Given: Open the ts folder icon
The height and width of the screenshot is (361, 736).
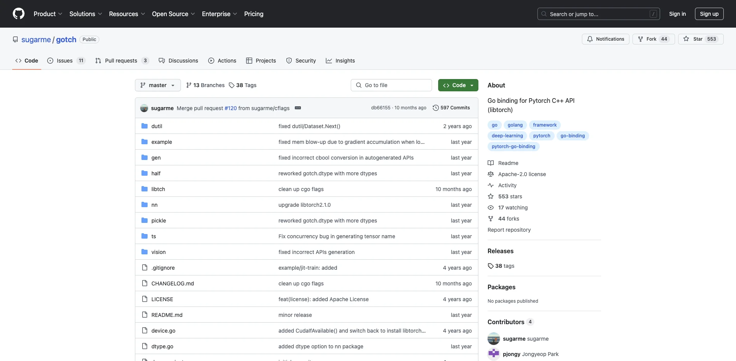Looking at the screenshot, I should point(145,236).
